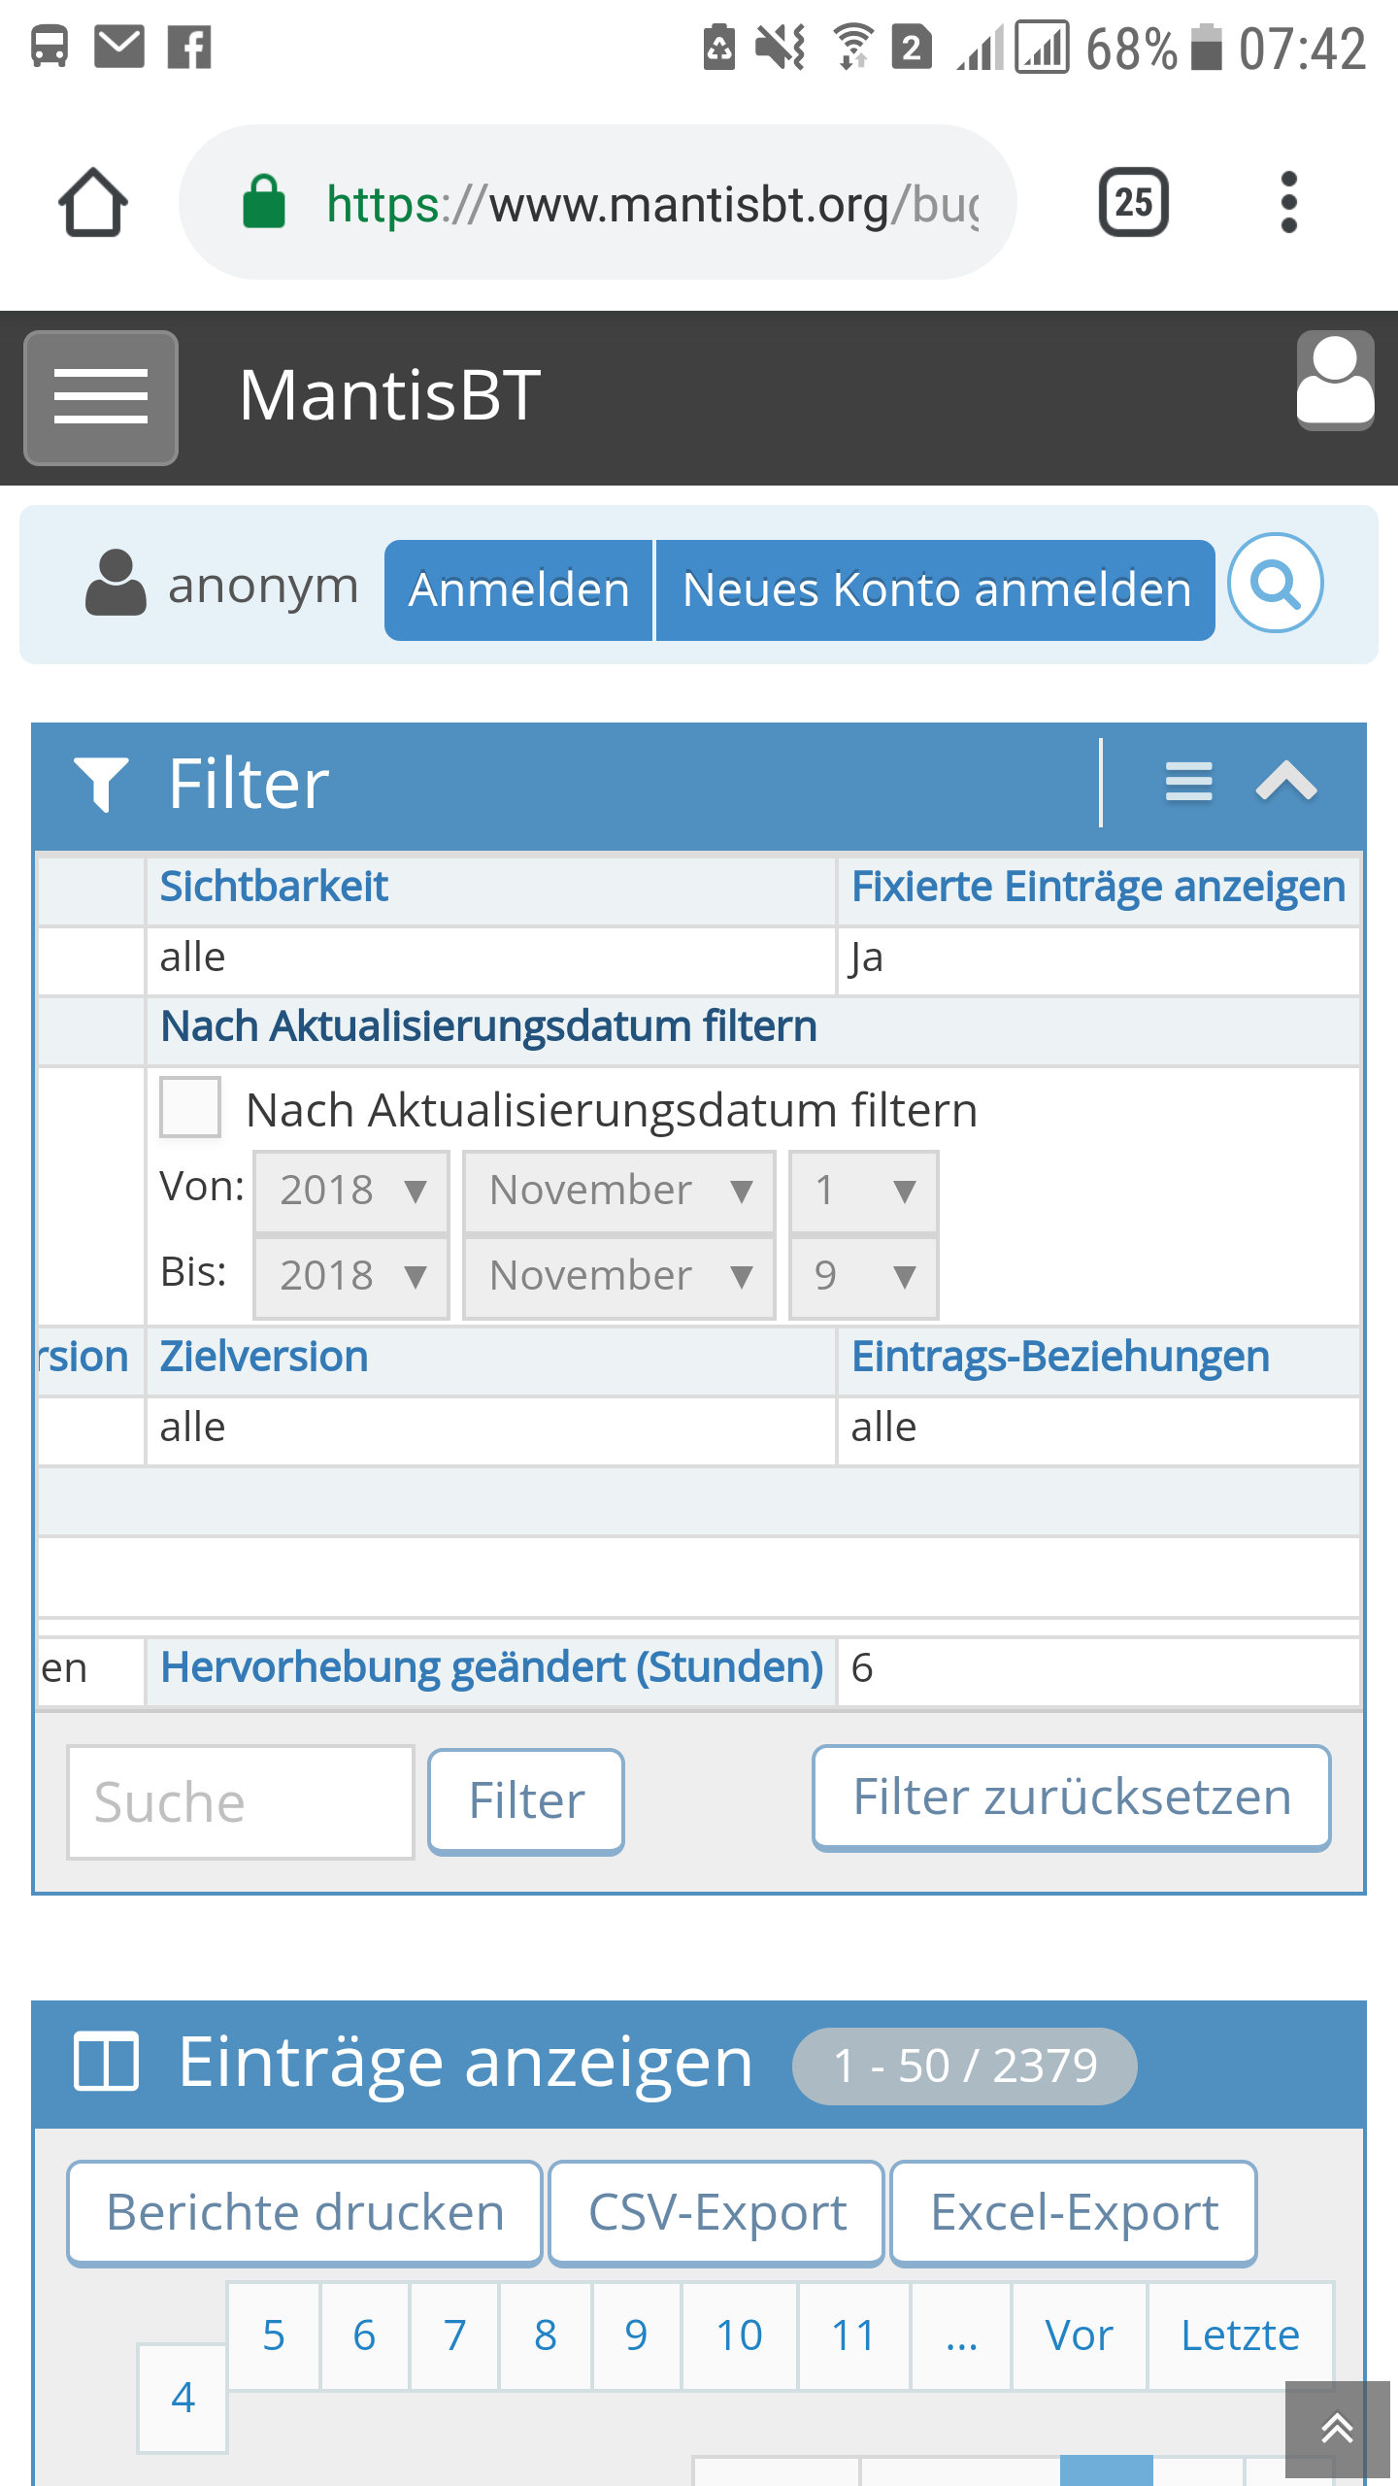Open the hamburger navigation menu
The width and height of the screenshot is (1398, 2486).
pyautogui.click(x=101, y=397)
